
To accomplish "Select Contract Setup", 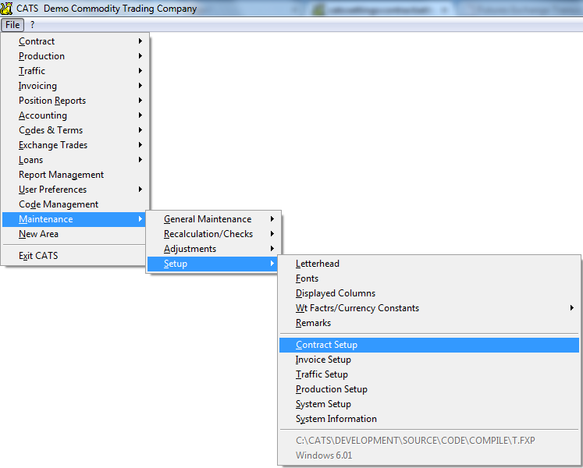I will [x=429, y=345].
